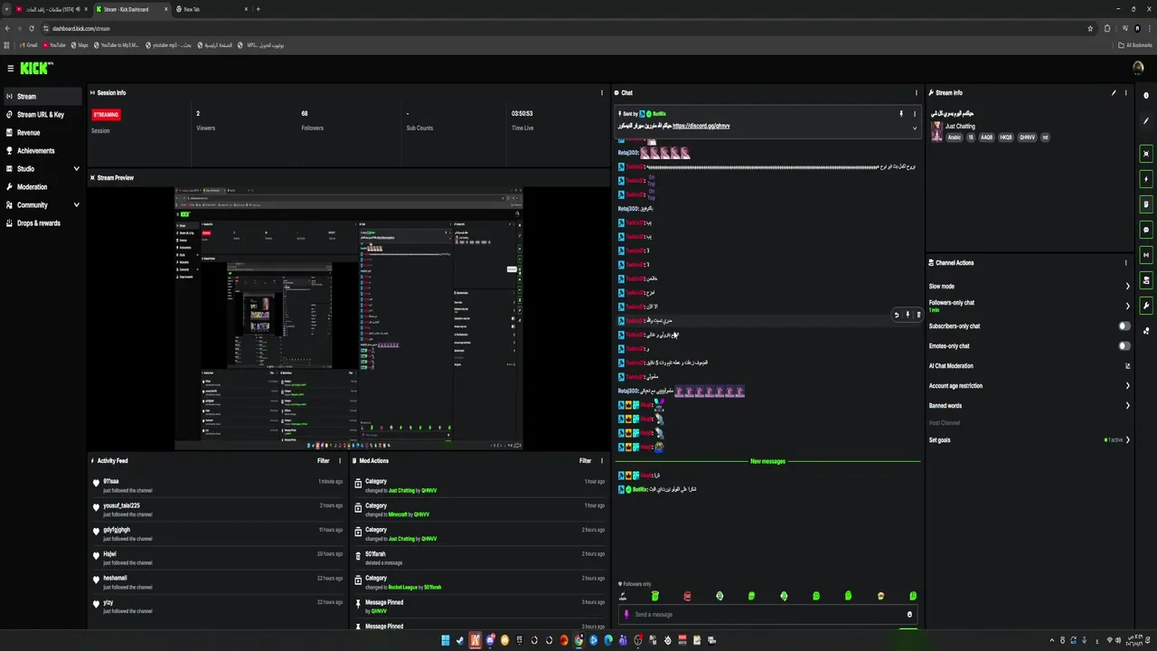Open Chat panel options menu
Image resolution: width=1157 pixels, height=651 pixels.
tap(916, 92)
